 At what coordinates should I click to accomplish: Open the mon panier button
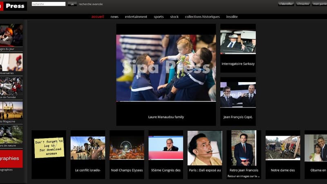pyautogui.click(x=320, y=4)
